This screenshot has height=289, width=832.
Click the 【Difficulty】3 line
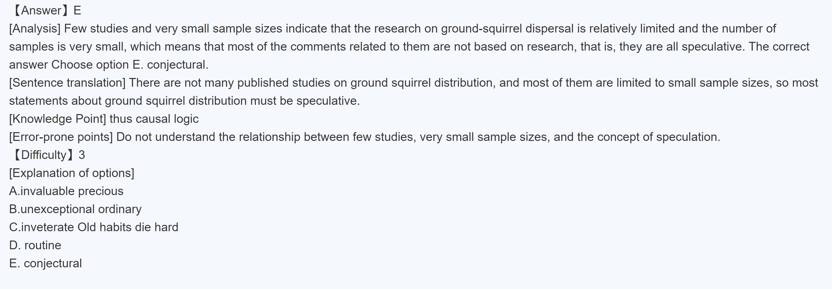(49, 155)
